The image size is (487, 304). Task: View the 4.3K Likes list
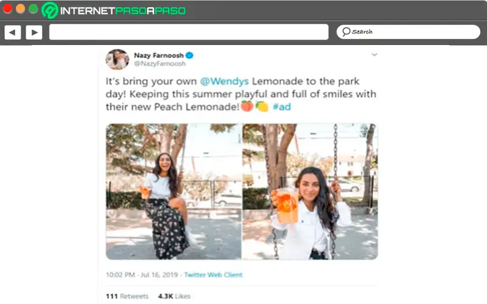click(174, 296)
